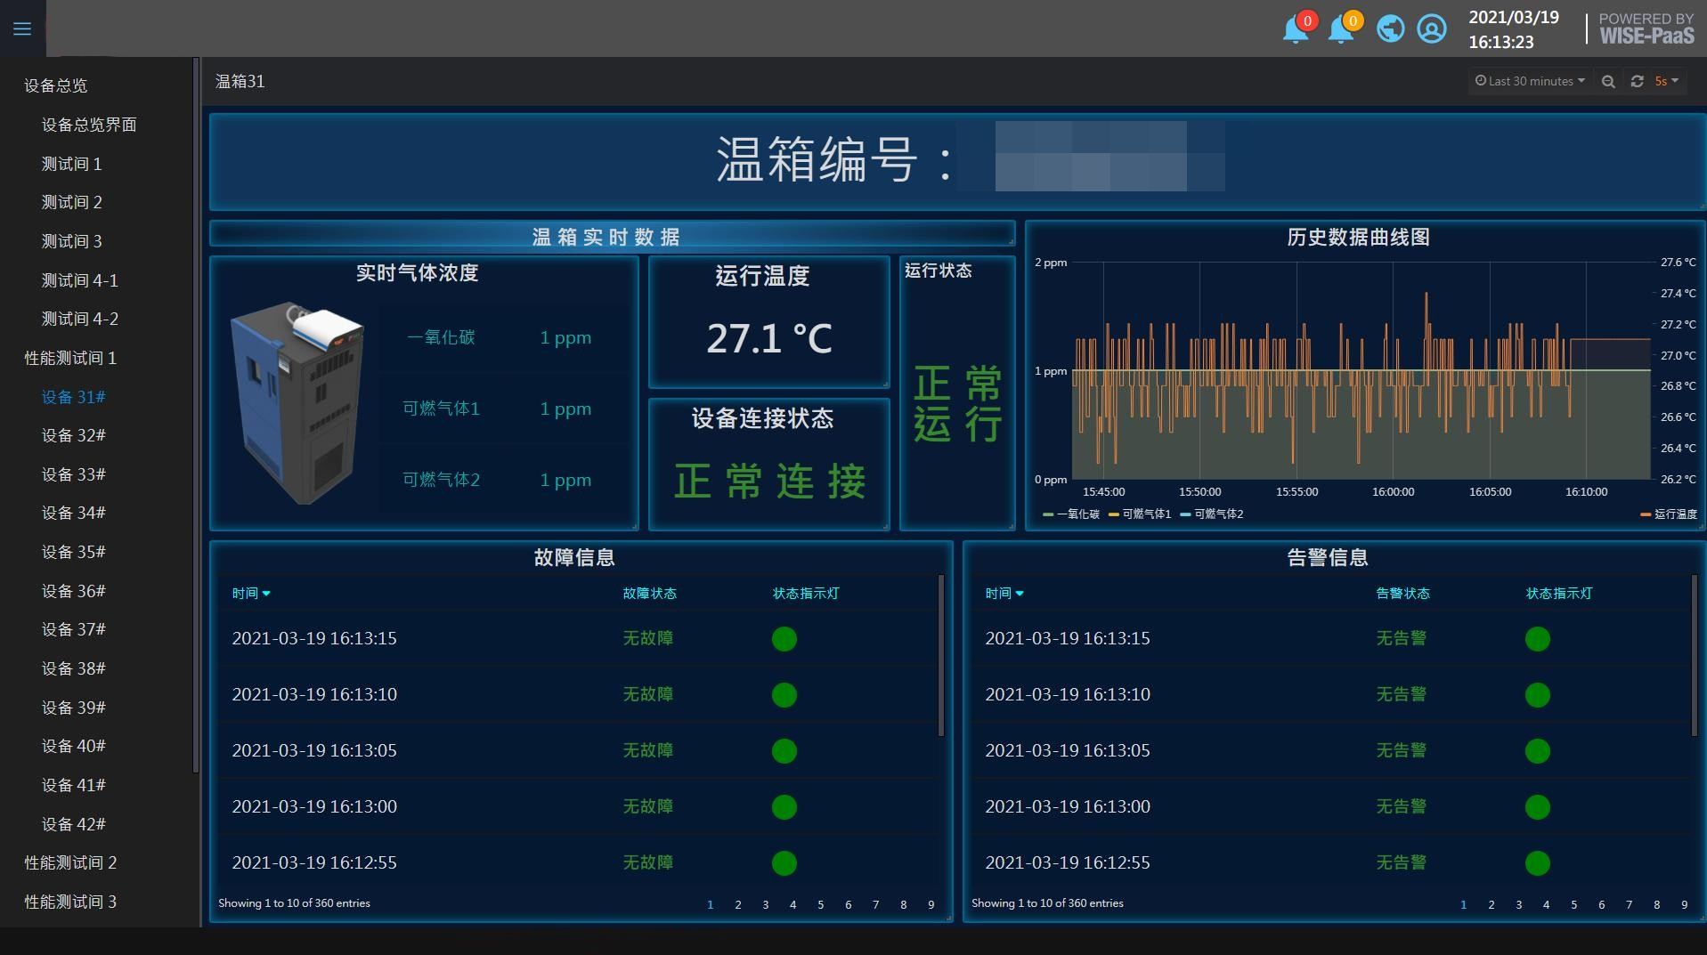The image size is (1707, 955).
Task: Select 设备 31# in the sidebar
Action: [x=73, y=397]
